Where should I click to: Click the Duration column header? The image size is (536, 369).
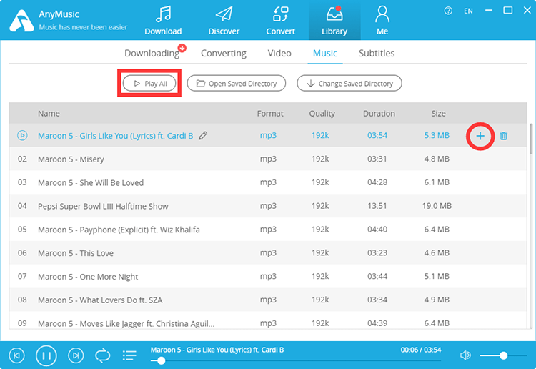(379, 114)
